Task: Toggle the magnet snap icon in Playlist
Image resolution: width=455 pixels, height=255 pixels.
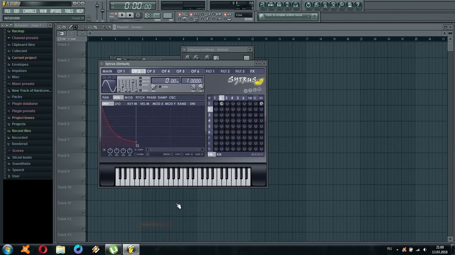Action: (64, 27)
